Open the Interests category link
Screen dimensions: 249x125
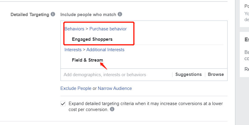(73, 50)
